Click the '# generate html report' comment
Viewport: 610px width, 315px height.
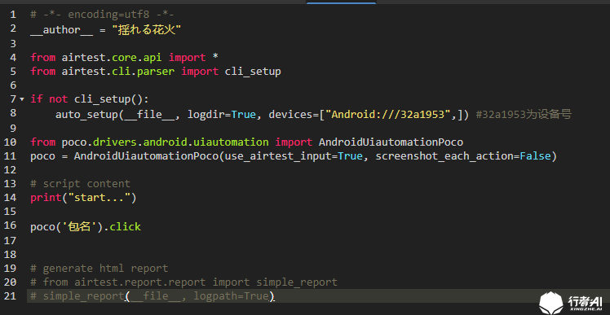tap(99, 269)
